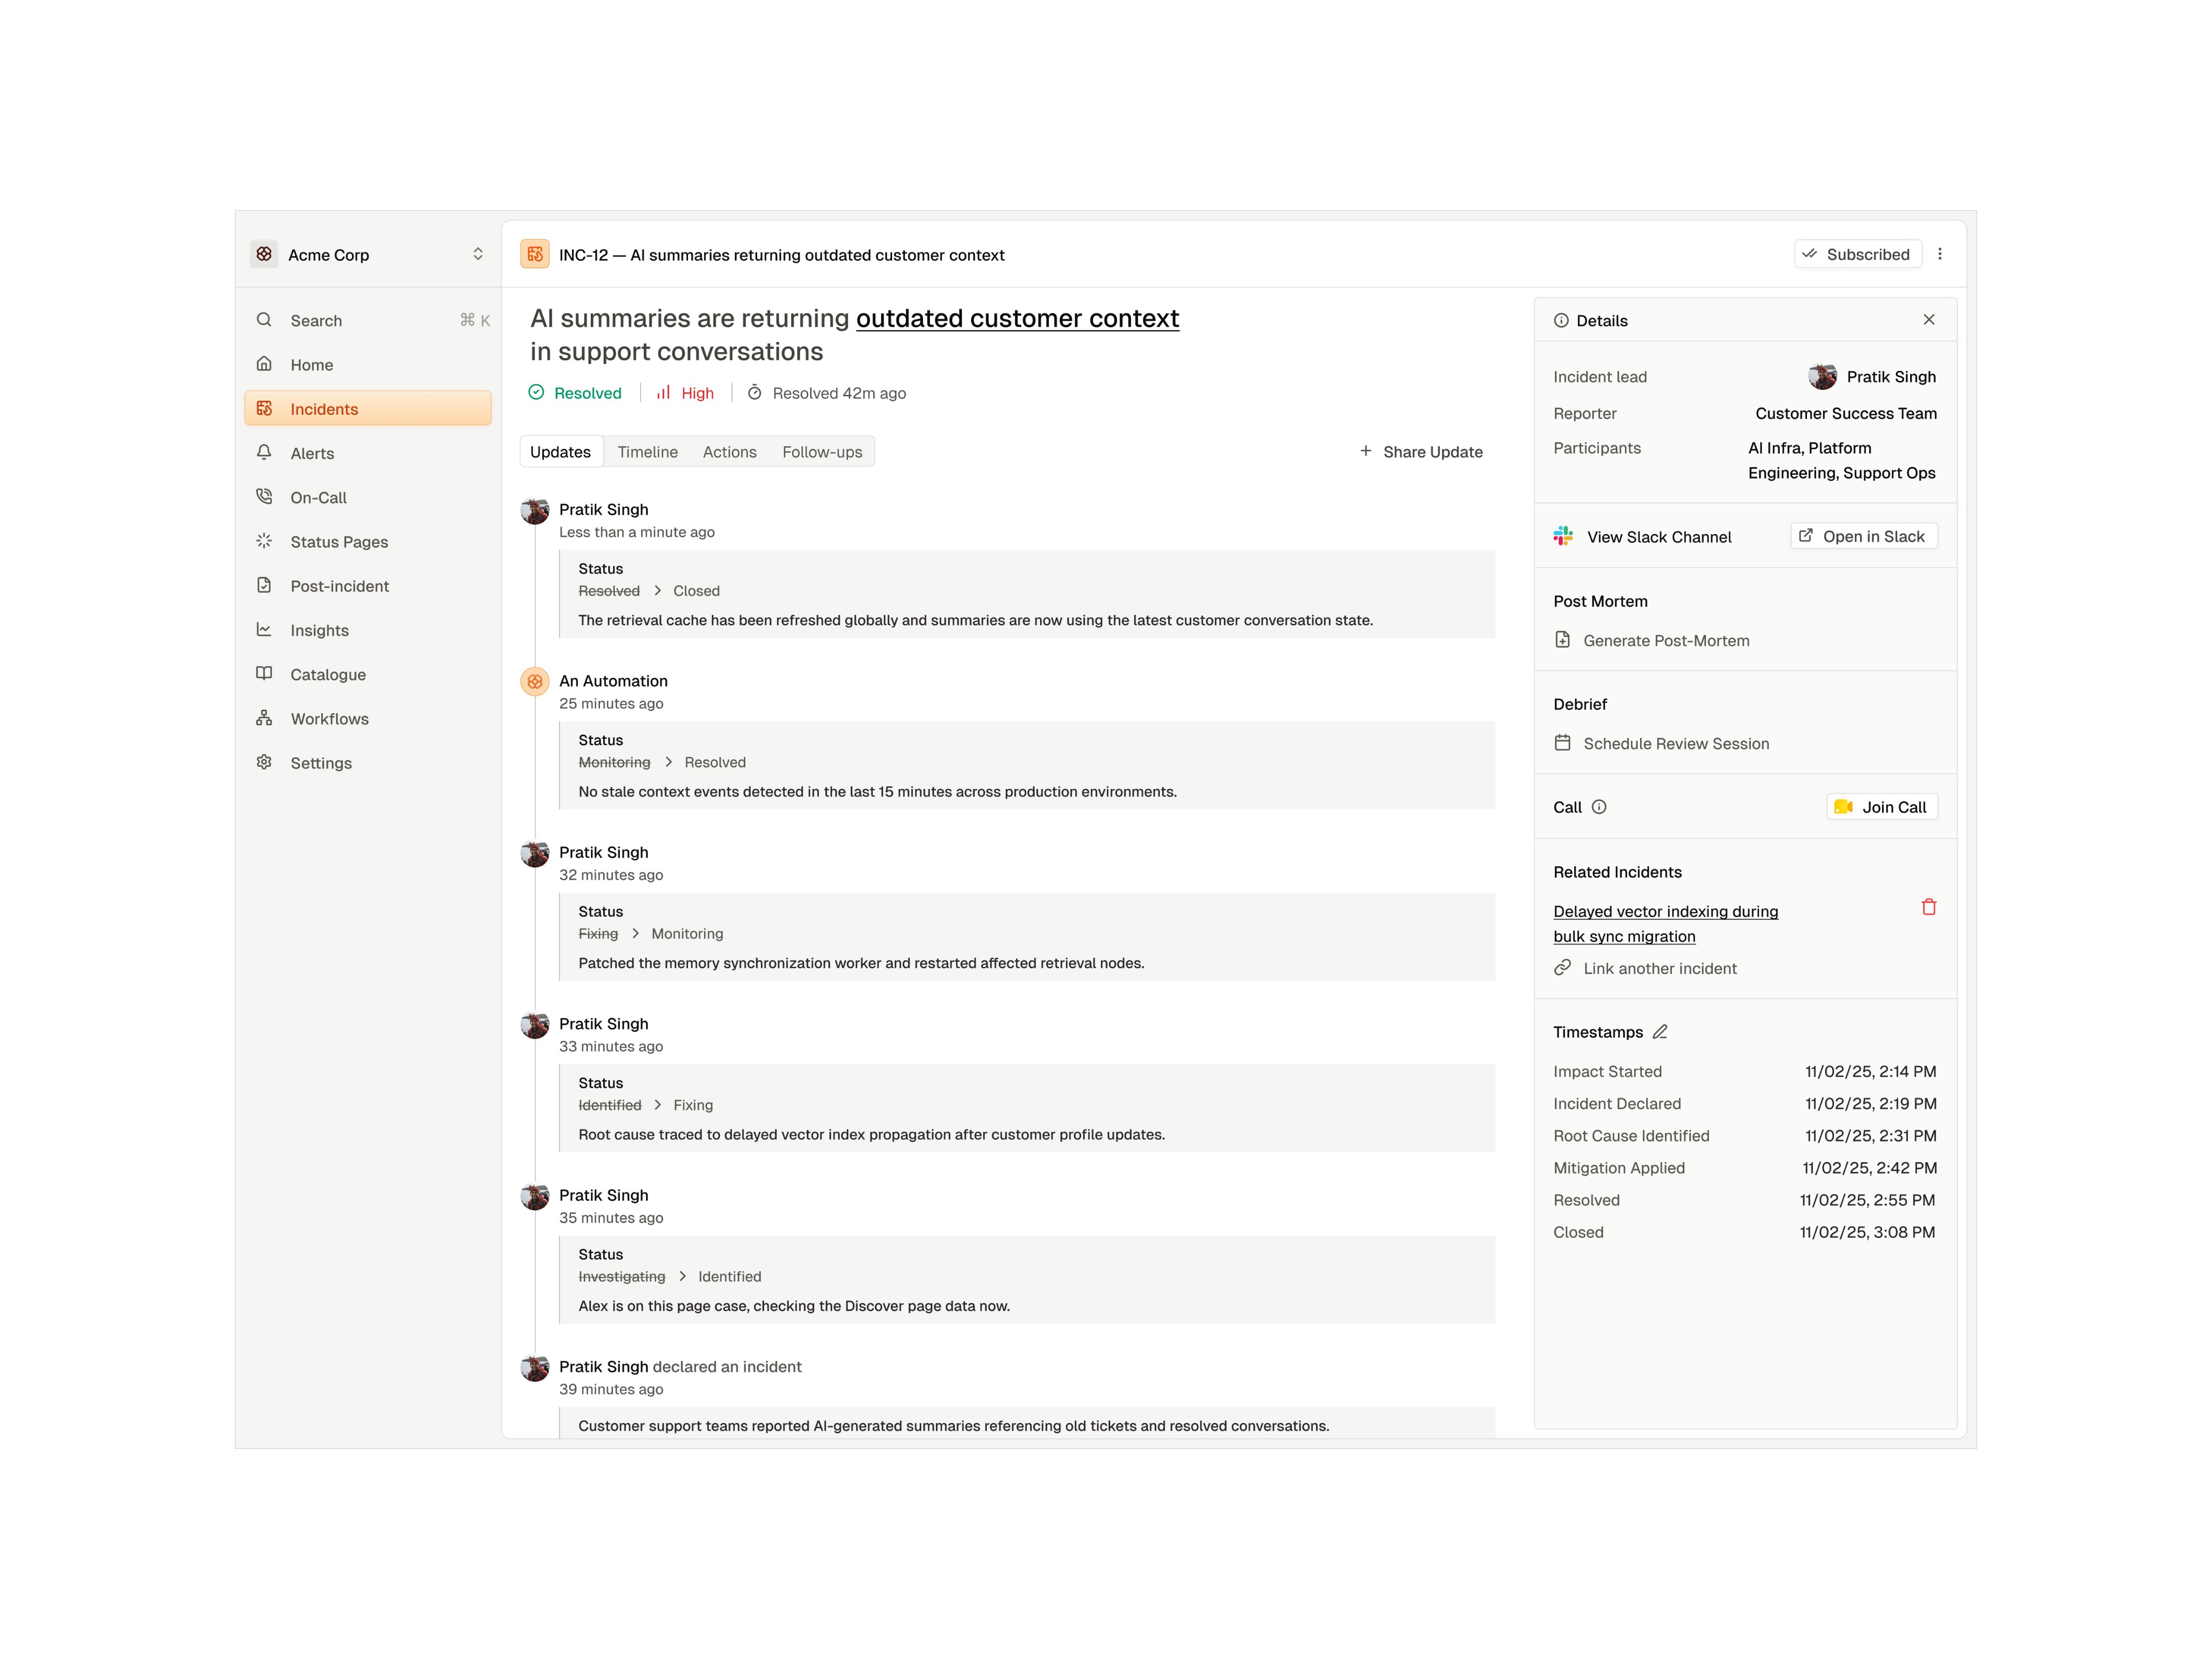The height and width of the screenshot is (1659, 2212).
Task: Click the Schedule Review calendar icon
Action: point(1563,743)
